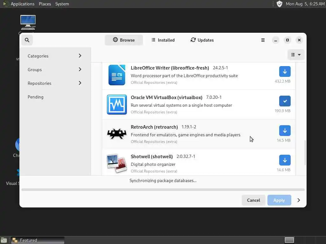Image resolution: width=326 pixels, height=244 pixels.
Task: Unmark VirtualBox checked install button
Action: (x=285, y=101)
